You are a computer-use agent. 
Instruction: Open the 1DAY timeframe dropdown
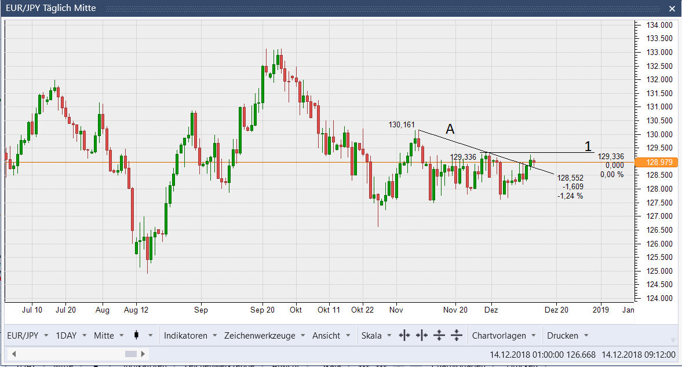(x=71, y=335)
